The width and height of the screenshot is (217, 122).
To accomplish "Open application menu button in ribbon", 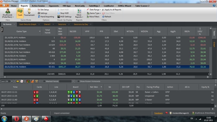I will (x=4, y=5).
